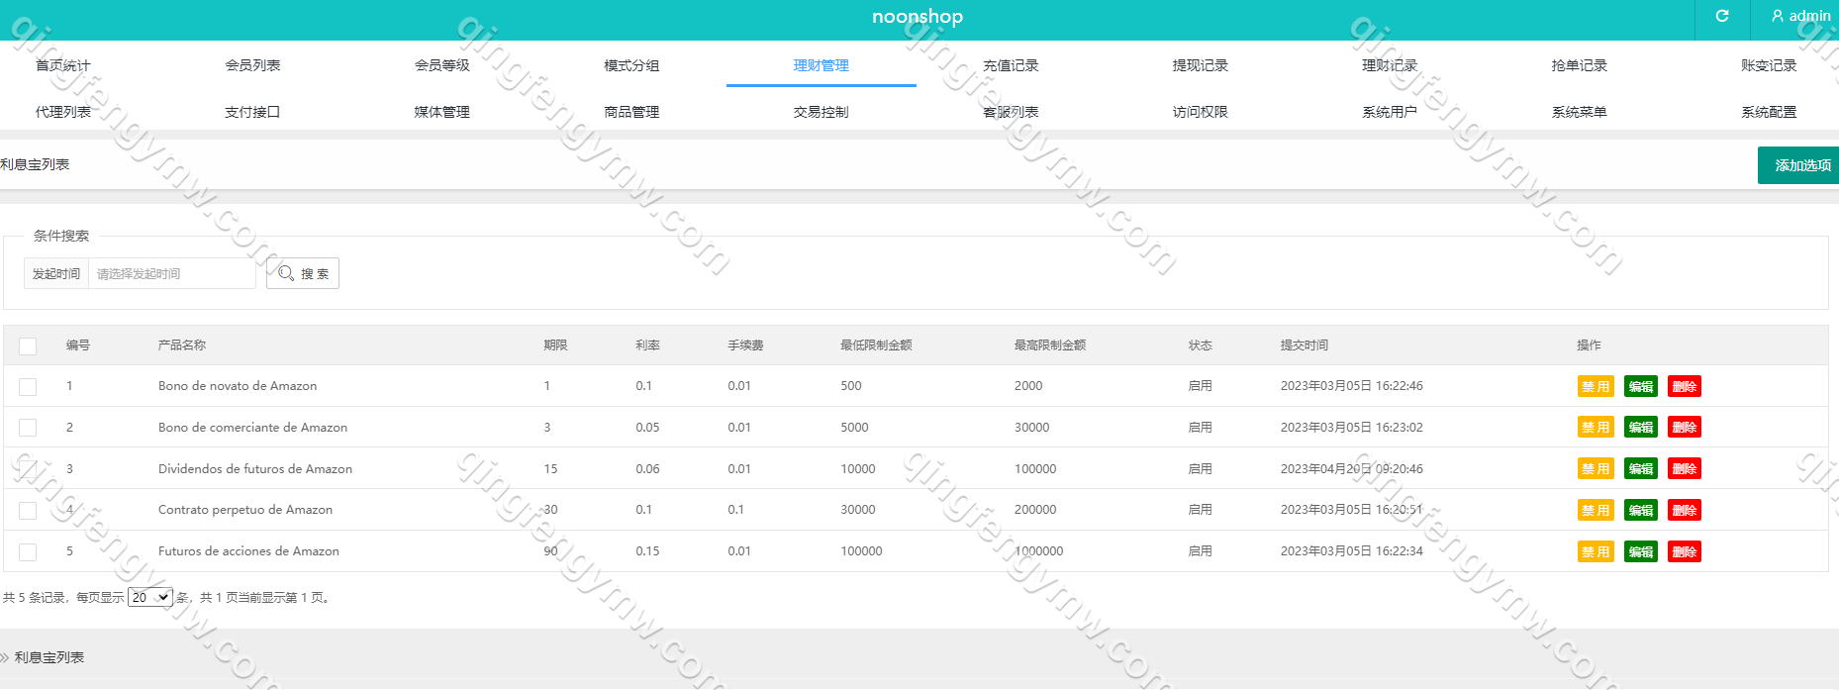The width and height of the screenshot is (1839, 690).
Task: Open the 会员等级 menu
Action: [x=442, y=65]
